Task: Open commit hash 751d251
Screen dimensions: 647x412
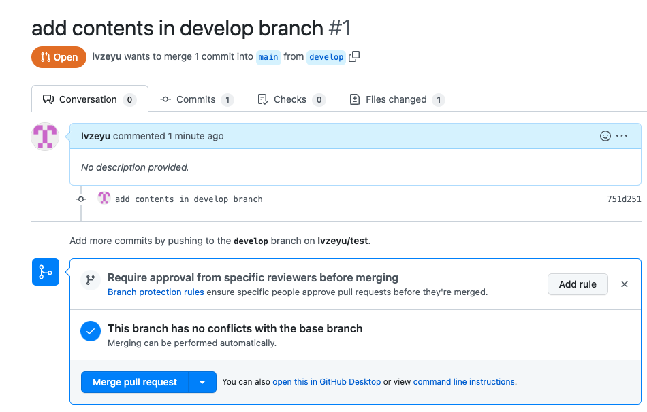Action: tap(624, 199)
